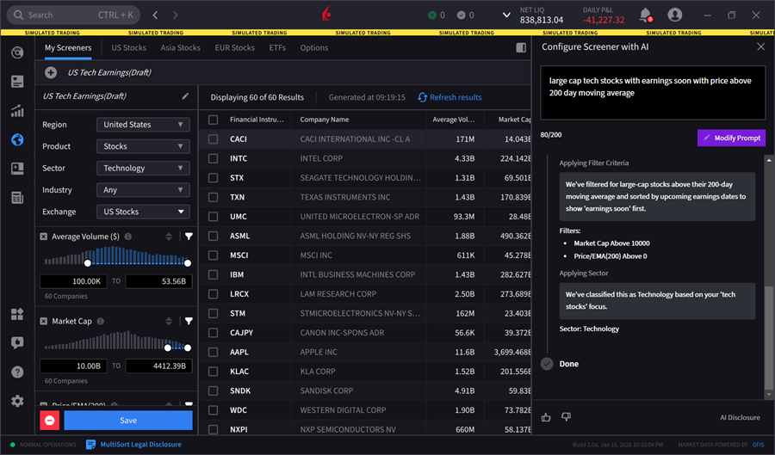Open settings gear in left sidebar
The image size is (775, 455).
pyautogui.click(x=17, y=401)
